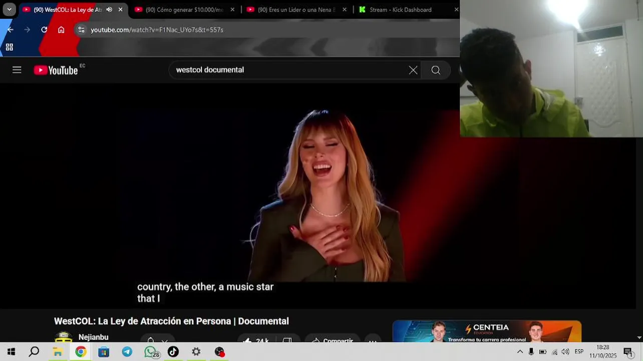643x361 pixels.
Task: Open TikTok from the taskbar
Action: click(173, 352)
